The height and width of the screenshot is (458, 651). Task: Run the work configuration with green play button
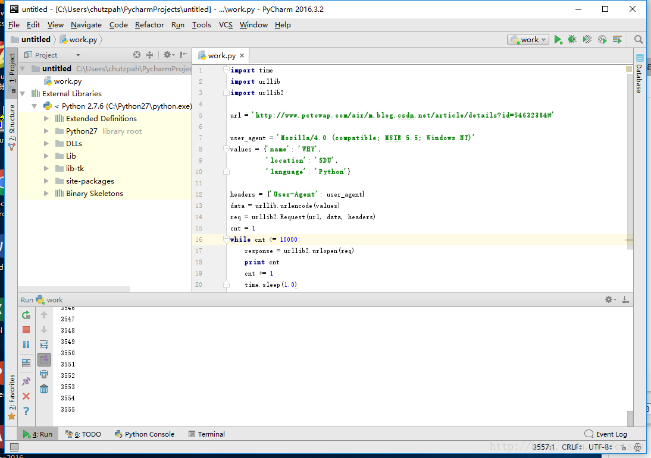(x=558, y=40)
